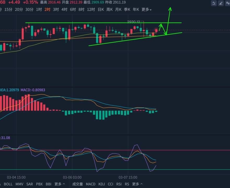Click the DEA:1.20979 value label

[x=9, y=90]
